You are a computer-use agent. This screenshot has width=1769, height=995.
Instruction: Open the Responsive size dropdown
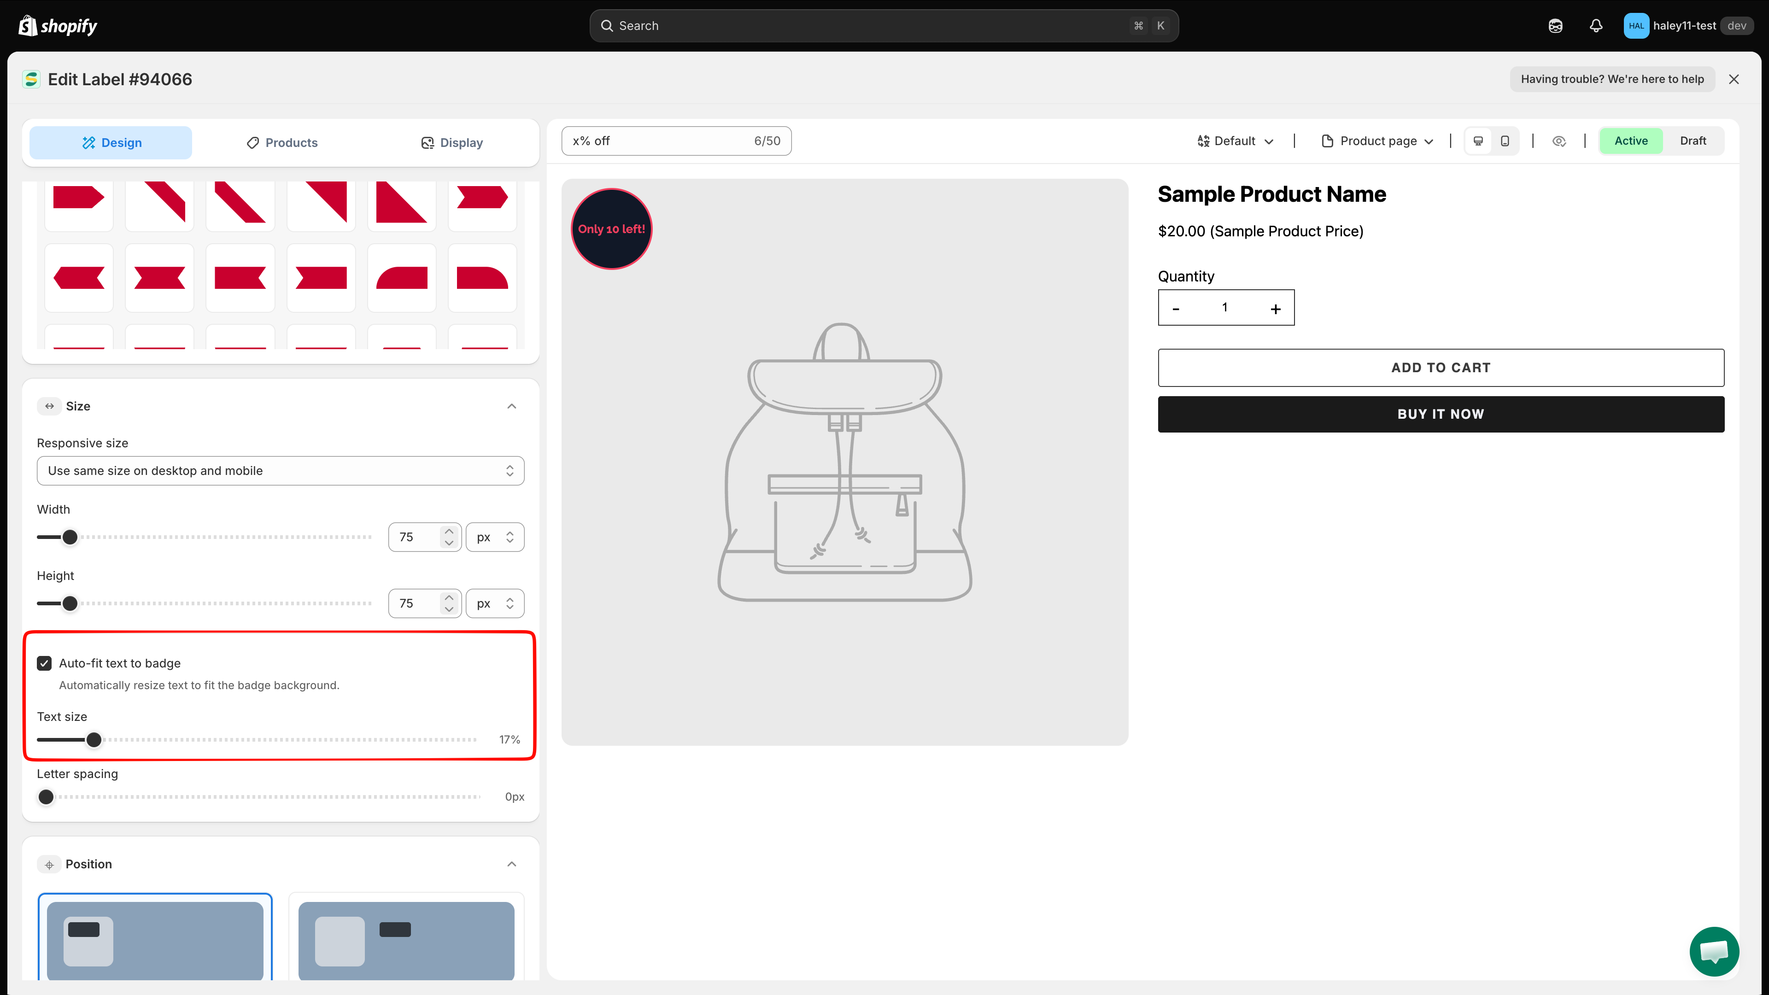tap(280, 471)
